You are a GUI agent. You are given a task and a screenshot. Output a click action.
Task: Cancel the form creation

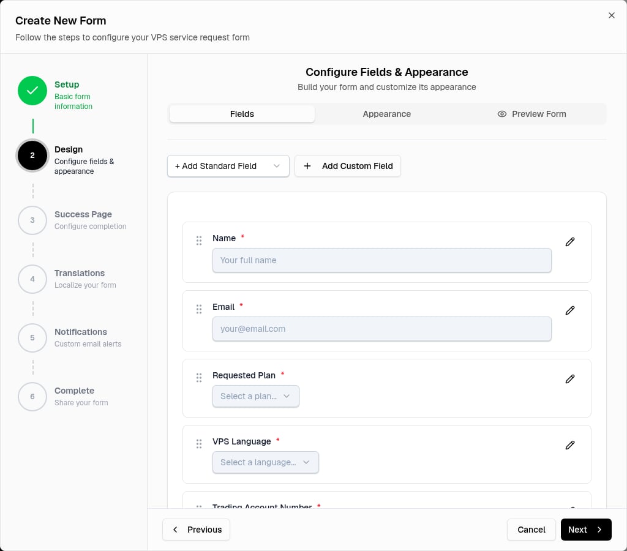click(531, 530)
